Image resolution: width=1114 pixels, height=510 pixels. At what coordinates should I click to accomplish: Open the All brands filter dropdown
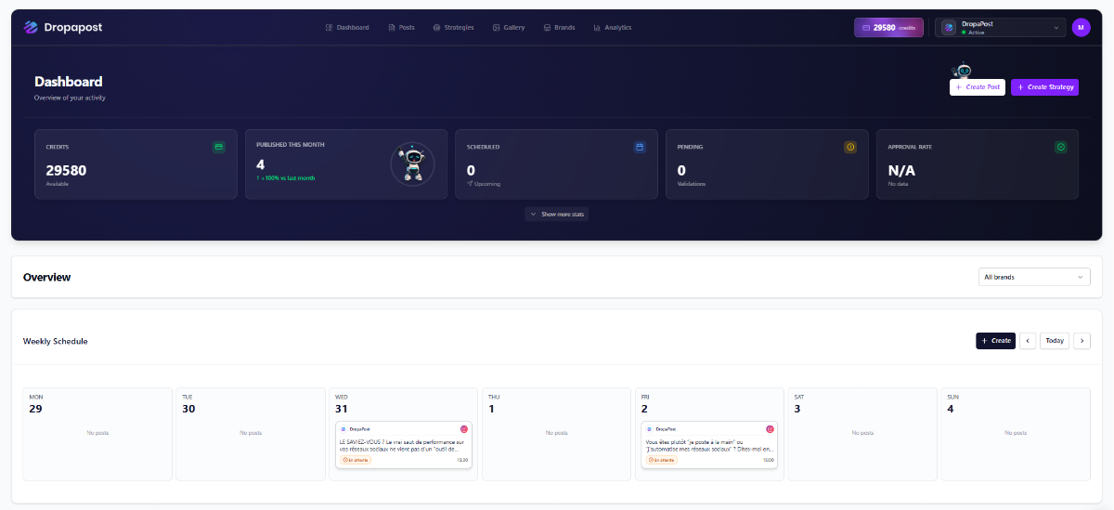point(1034,277)
